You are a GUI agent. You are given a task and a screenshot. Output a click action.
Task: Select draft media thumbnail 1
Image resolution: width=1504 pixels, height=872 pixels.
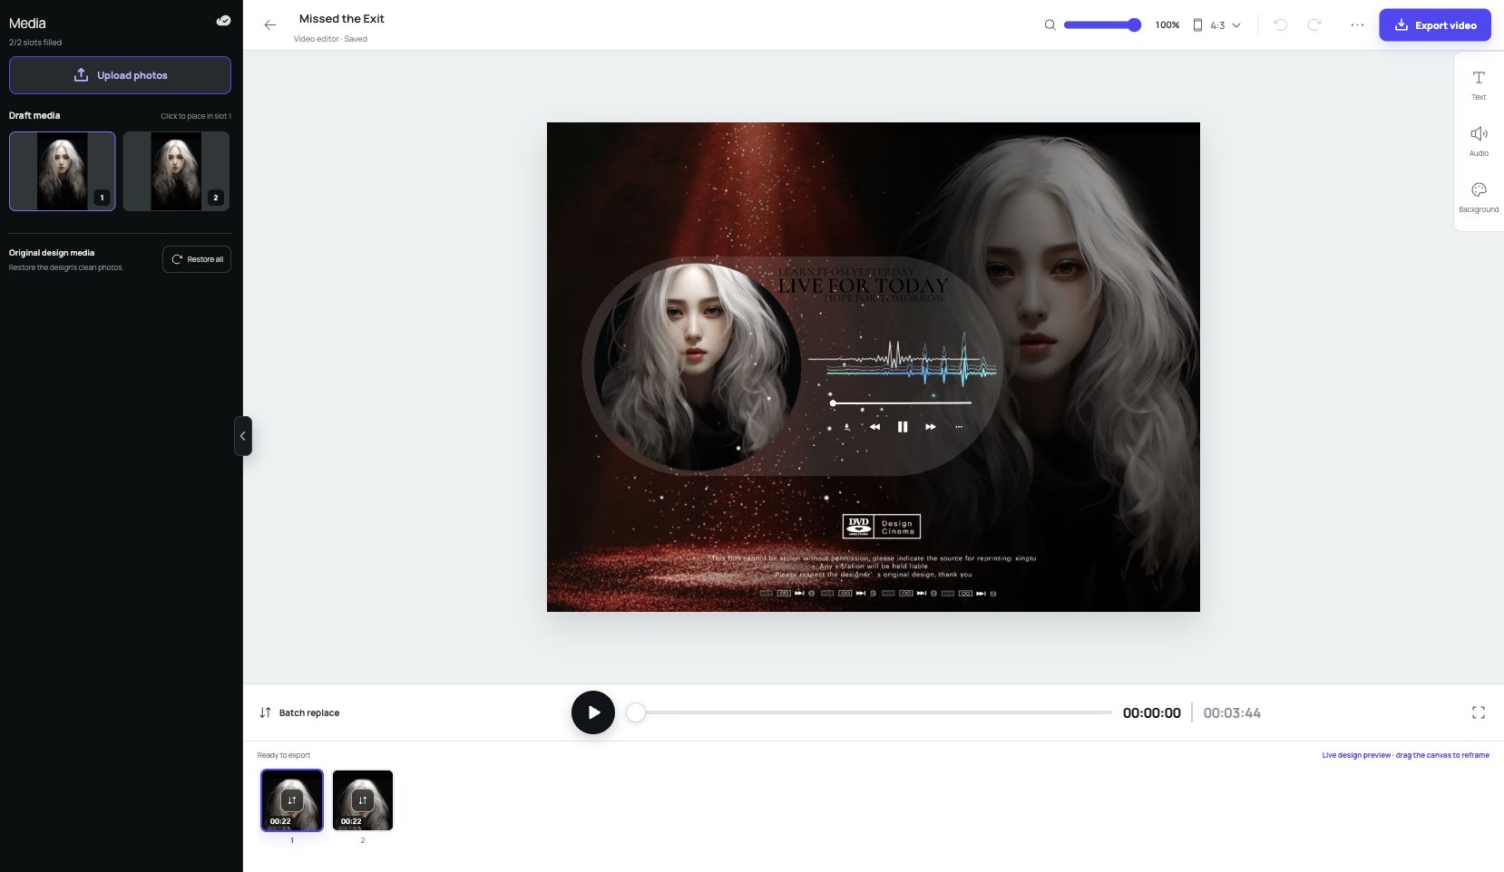63,171
